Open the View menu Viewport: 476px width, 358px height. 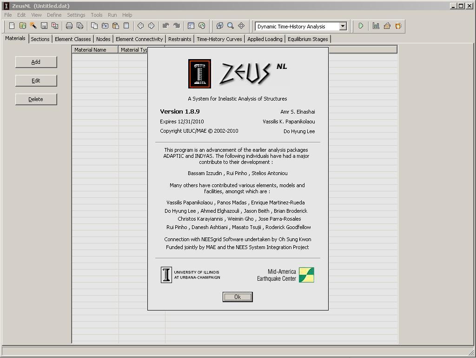point(36,15)
